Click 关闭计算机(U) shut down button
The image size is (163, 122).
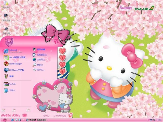tap(60, 116)
